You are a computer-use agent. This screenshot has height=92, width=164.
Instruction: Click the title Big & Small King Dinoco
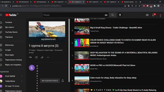tap(116, 28)
